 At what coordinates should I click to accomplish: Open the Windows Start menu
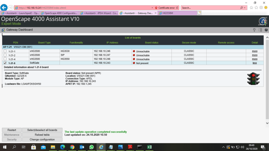5,147
